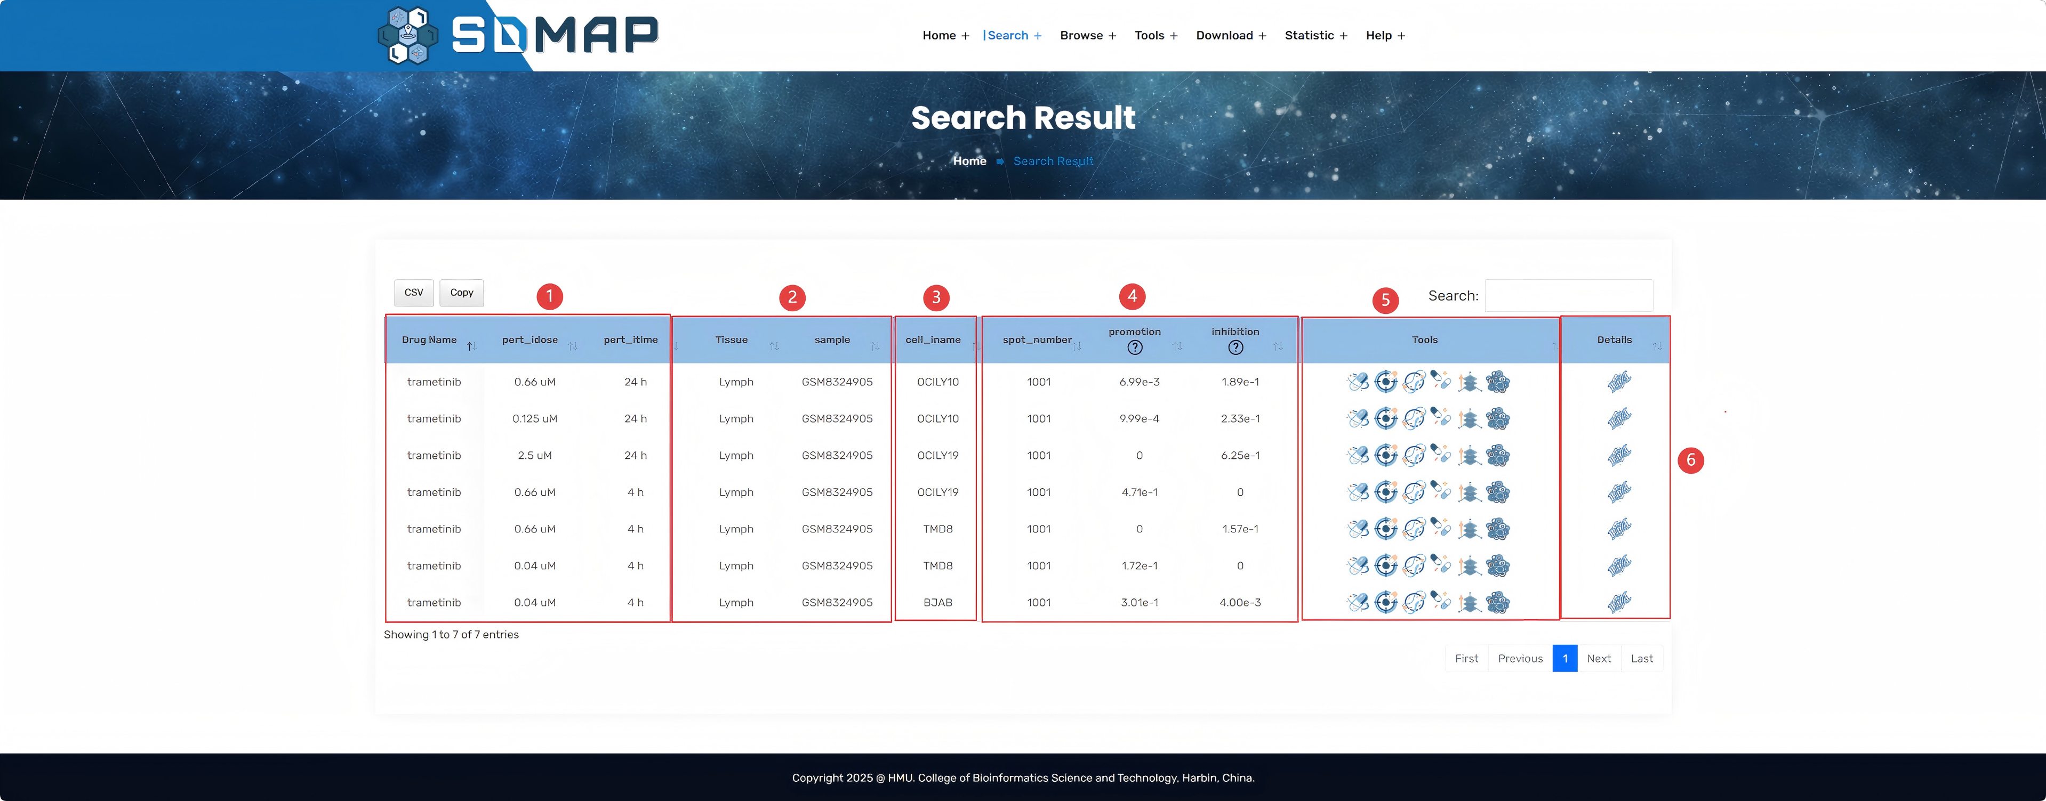2046x801 pixels.
Task: Click the stacked layers tool icon in the fourth row
Action: 1470,492
